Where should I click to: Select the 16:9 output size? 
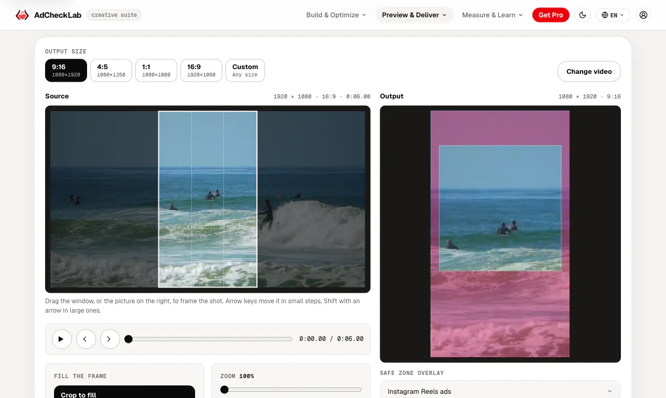[201, 70]
